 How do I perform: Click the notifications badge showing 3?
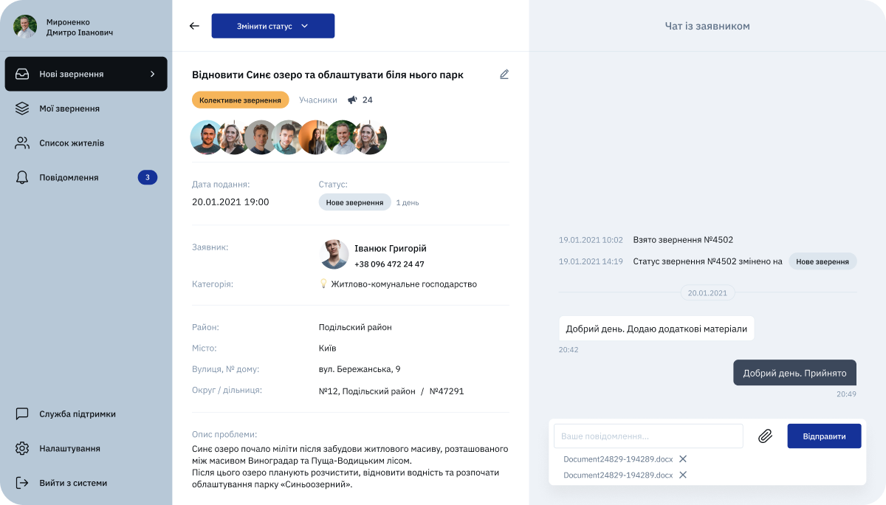tap(147, 177)
